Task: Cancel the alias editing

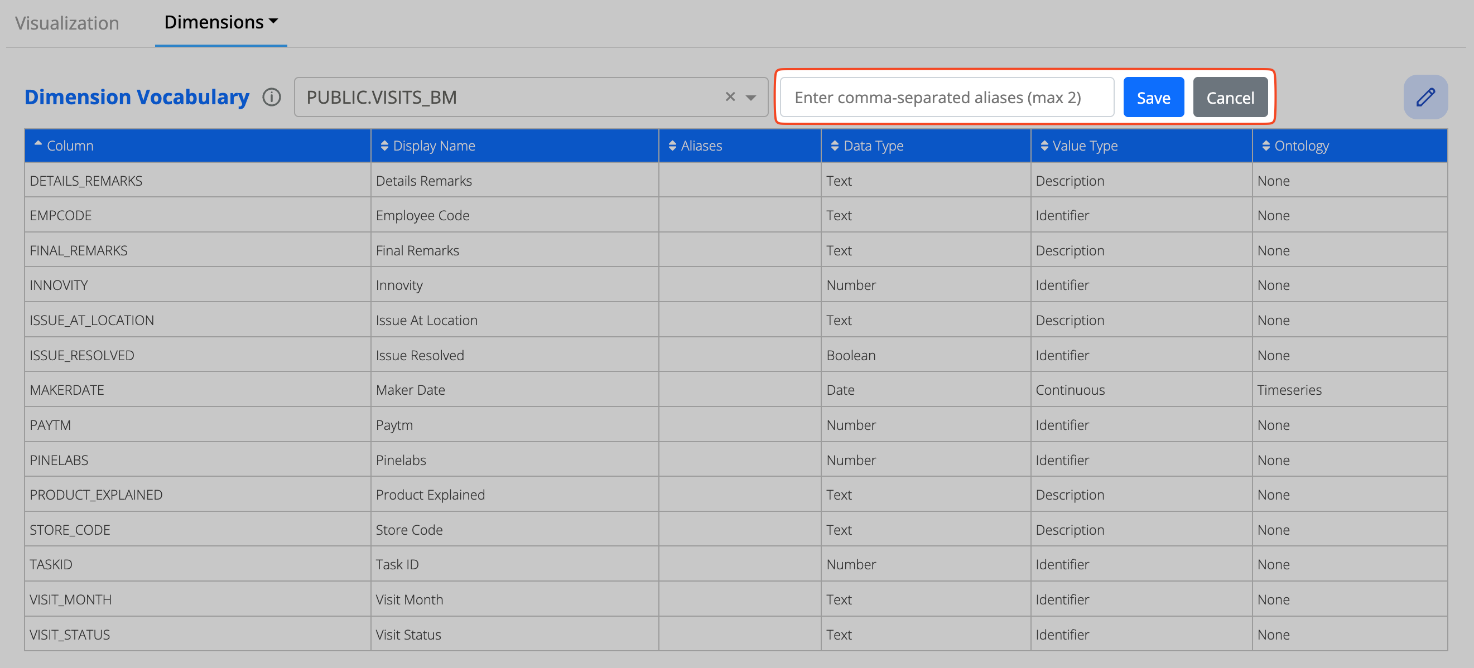Action: pos(1230,96)
